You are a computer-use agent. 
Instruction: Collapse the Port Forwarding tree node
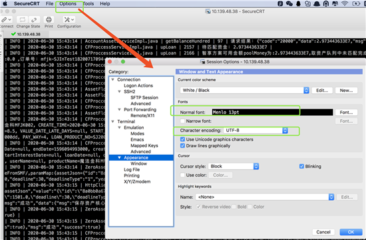(x=119, y=109)
